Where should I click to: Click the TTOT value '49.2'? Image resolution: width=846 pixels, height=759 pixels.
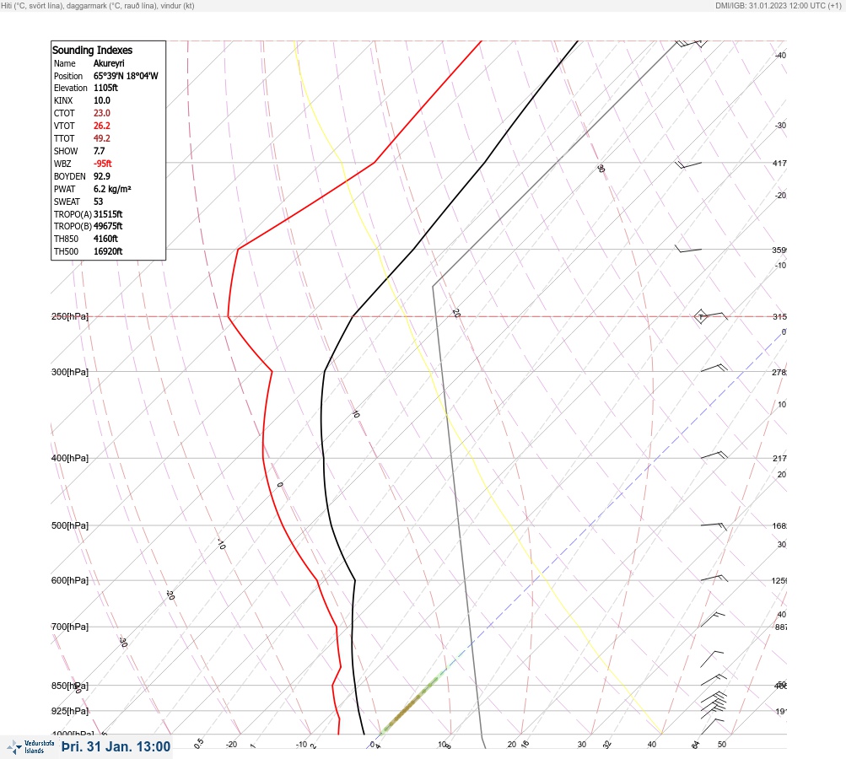pos(102,138)
